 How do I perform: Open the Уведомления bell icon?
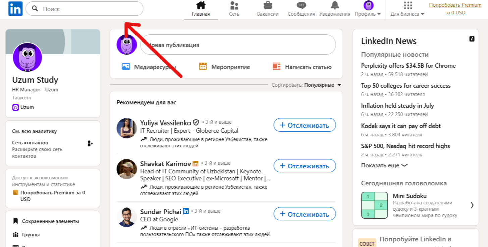(335, 5)
